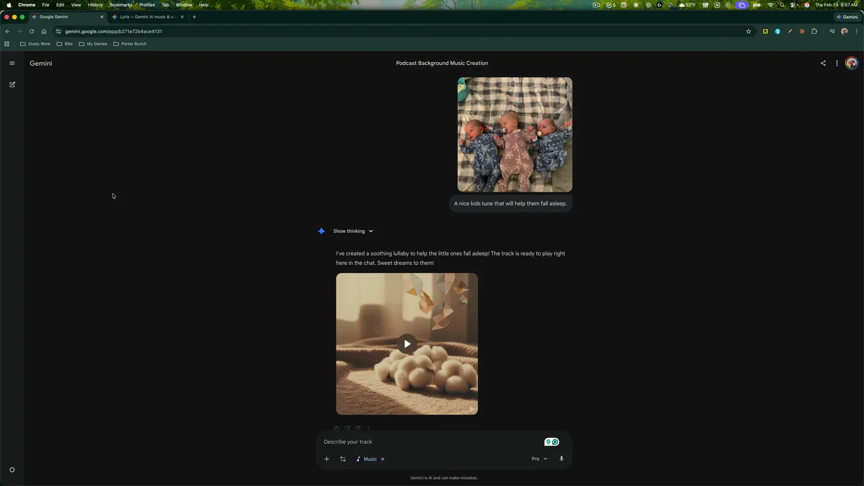The width and height of the screenshot is (864, 486).
Task: Expand the Show thinking section
Action: 353,231
